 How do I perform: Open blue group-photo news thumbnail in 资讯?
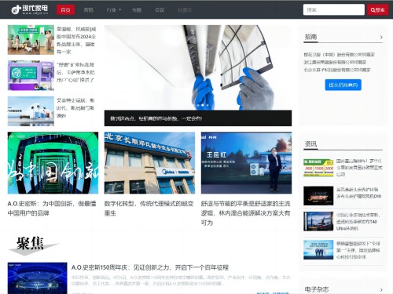point(318,250)
